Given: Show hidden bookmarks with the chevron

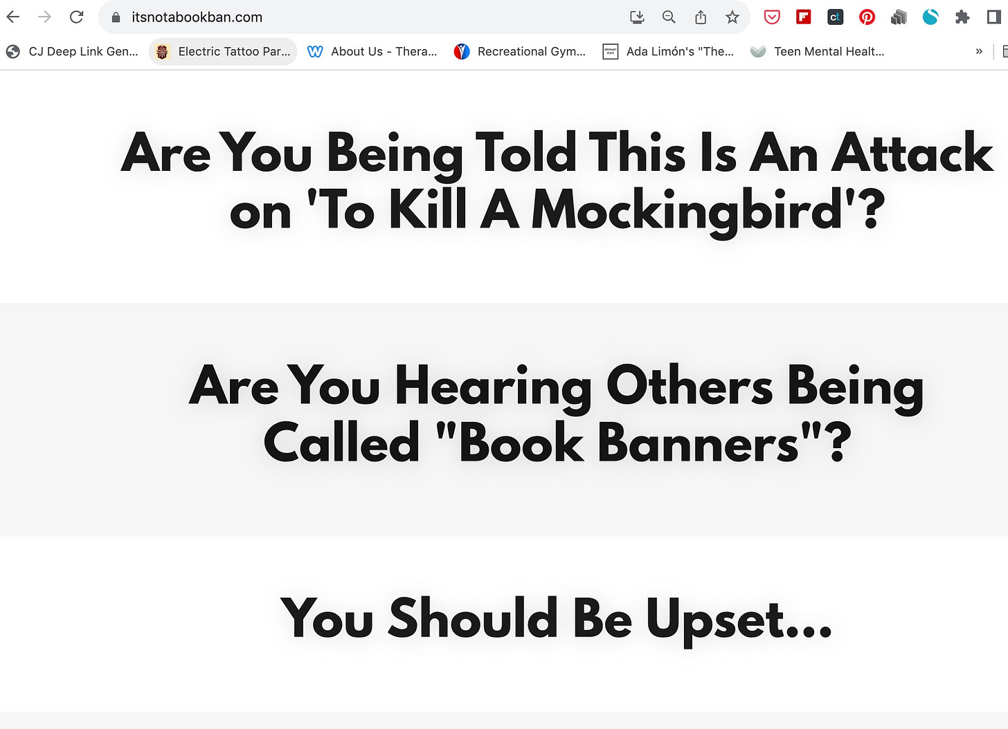Looking at the screenshot, I should 979,51.
